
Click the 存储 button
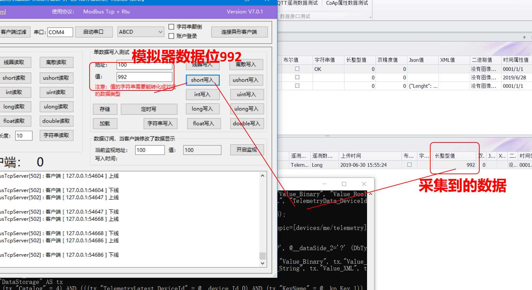point(105,109)
